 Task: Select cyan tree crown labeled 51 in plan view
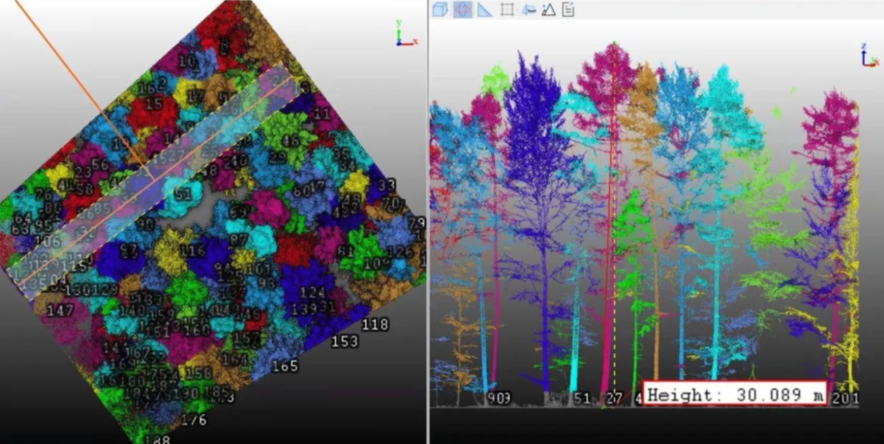click(182, 195)
